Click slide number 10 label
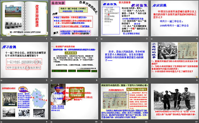This screenshot has height=123, width=199. point(96,122)
